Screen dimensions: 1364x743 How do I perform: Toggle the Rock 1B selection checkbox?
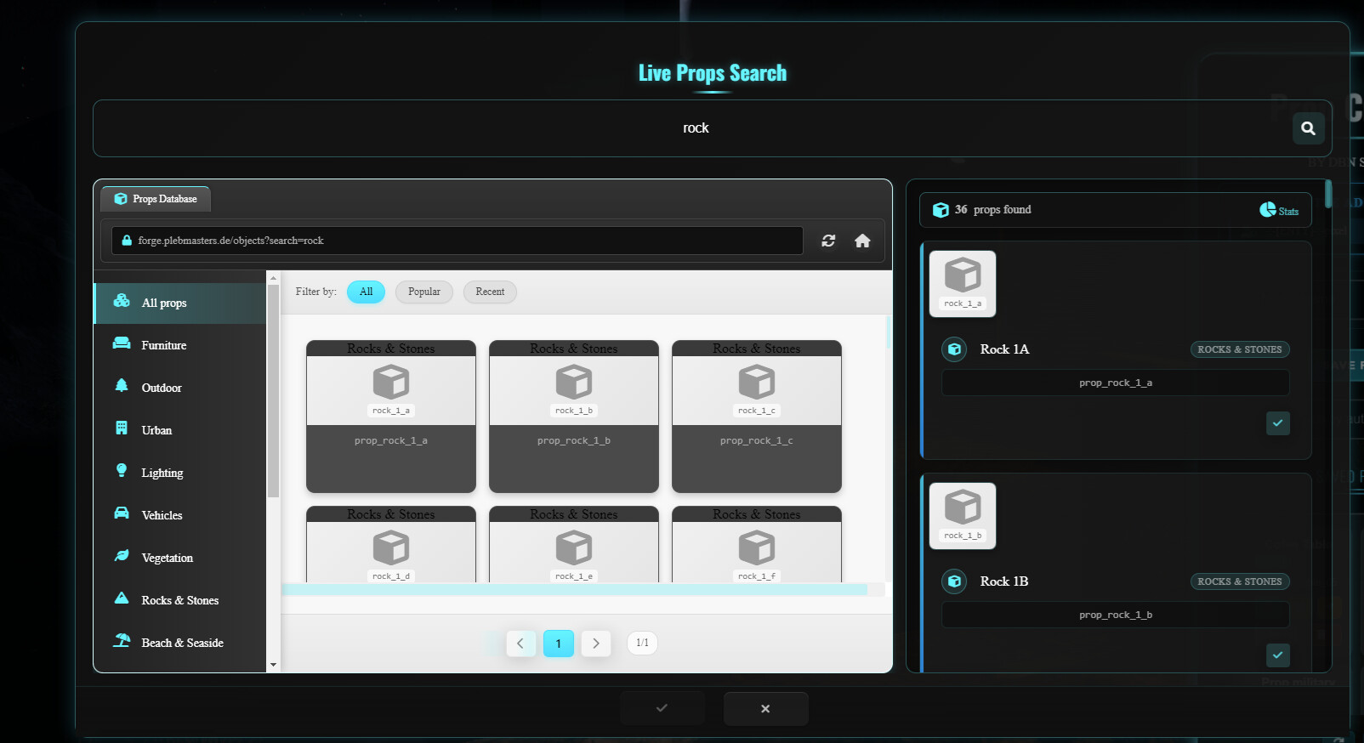click(x=1277, y=655)
